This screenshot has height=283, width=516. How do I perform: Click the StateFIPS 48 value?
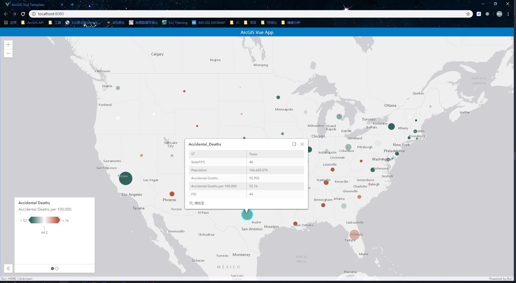(x=251, y=162)
